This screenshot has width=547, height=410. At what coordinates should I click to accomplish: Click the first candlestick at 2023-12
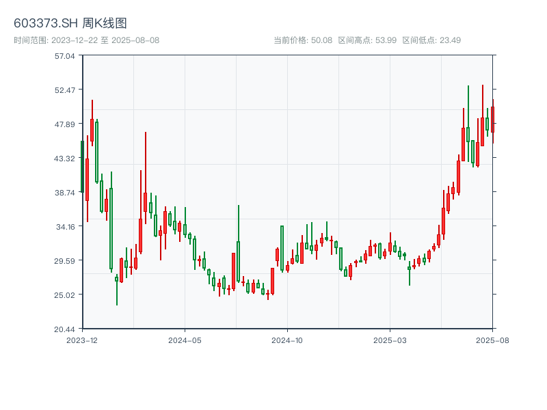pyautogui.click(x=82, y=166)
